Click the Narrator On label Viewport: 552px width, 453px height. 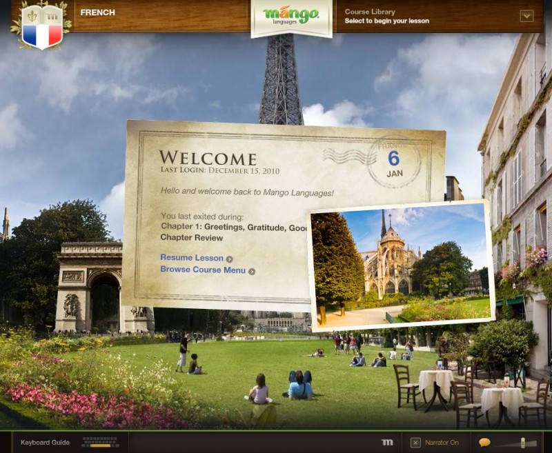click(x=442, y=443)
